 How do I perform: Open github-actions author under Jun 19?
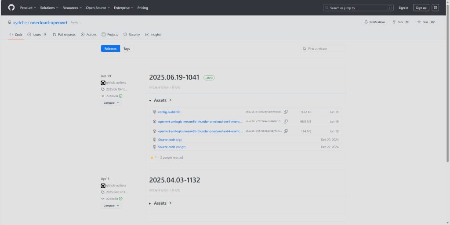pos(116,83)
